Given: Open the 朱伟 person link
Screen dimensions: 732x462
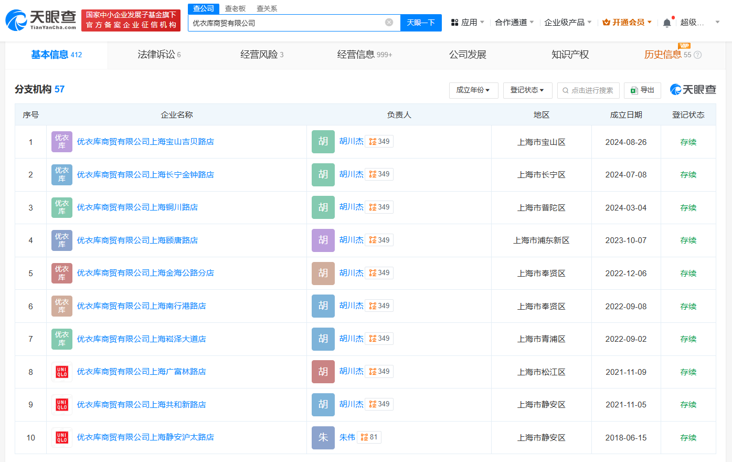Looking at the screenshot, I should tap(347, 437).
